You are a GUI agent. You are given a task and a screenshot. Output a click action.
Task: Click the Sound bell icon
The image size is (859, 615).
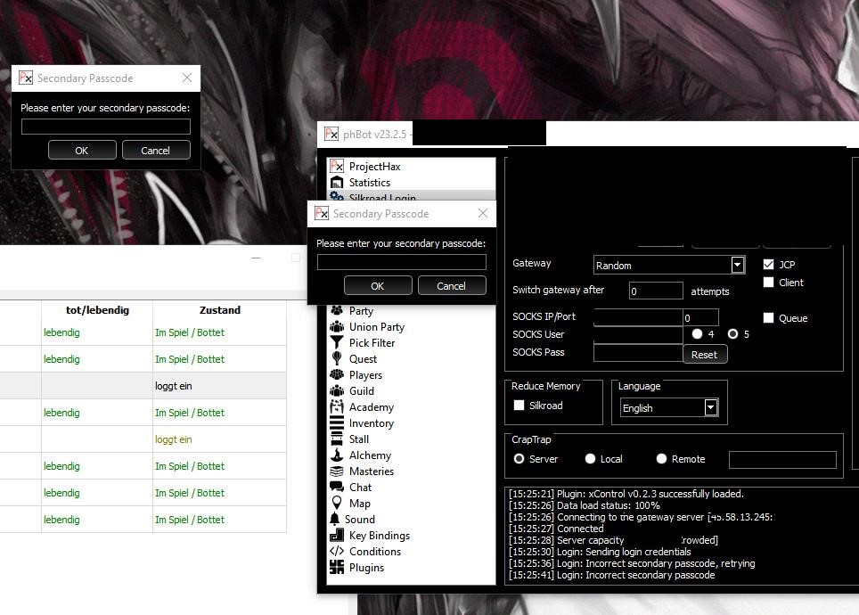point(336,520)
